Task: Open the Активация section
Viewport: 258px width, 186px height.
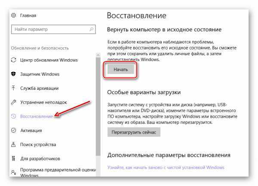Action: pyautogui.click(x=31, y=131)
